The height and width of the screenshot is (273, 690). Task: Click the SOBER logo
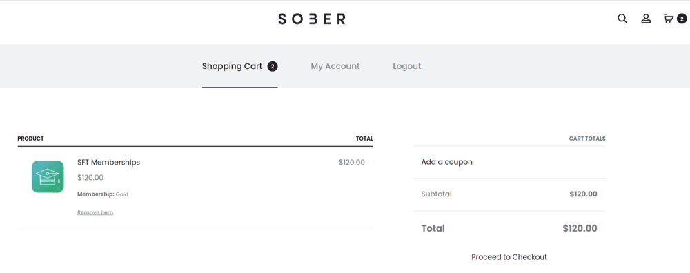pos(312,19)
